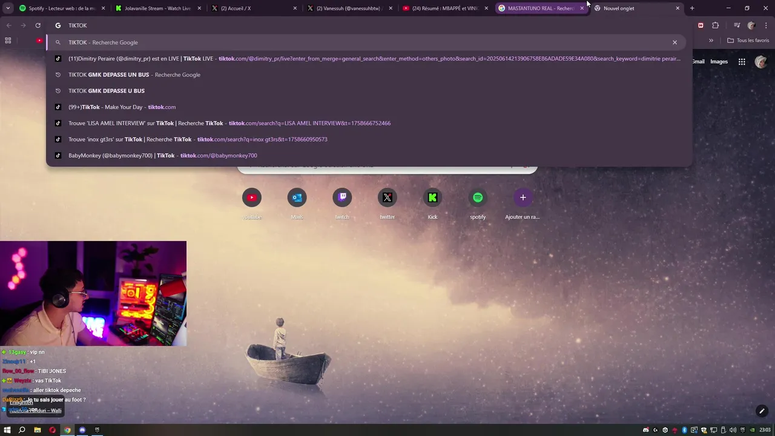Screen dimensions: 775x436
Task: Expand the hidden bookmarks chevron
Action: pyautogui.click(x=711, y=41)
